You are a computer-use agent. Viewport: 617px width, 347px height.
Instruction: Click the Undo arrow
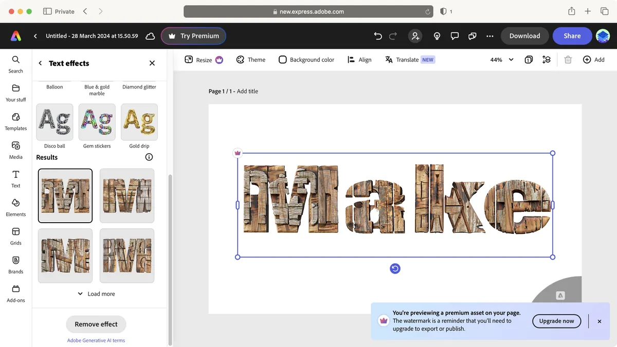(x=378, y=35)
